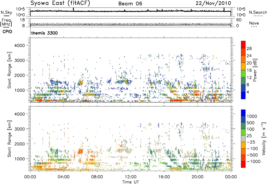Click the dark green 8–12 dB power swatch
The image size is (267, 184).
tap(243, 81)
